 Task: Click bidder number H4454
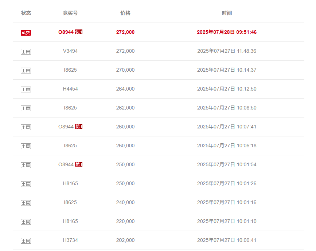pyautogui.click(x=70, y=89)
